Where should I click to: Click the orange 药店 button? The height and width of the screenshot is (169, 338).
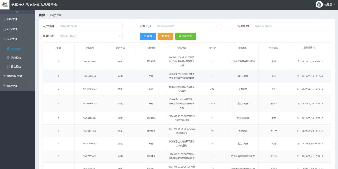coord(165,36)
